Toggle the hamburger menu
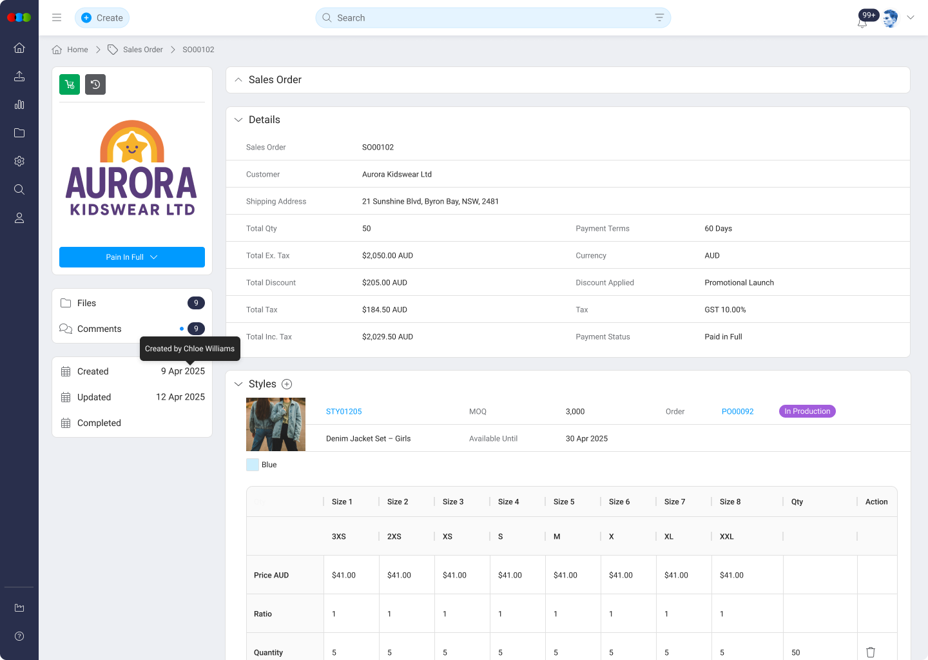928x660 pixels. click(x=57, y=17)
